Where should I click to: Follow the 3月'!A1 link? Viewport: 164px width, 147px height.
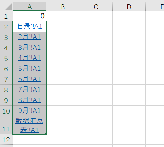coord(29,48)
